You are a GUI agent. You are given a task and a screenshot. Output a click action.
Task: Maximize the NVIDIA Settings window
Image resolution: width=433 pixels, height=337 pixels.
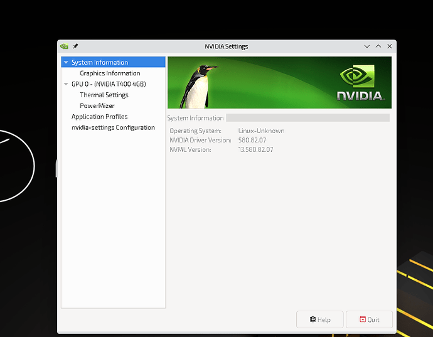[378, 46]
